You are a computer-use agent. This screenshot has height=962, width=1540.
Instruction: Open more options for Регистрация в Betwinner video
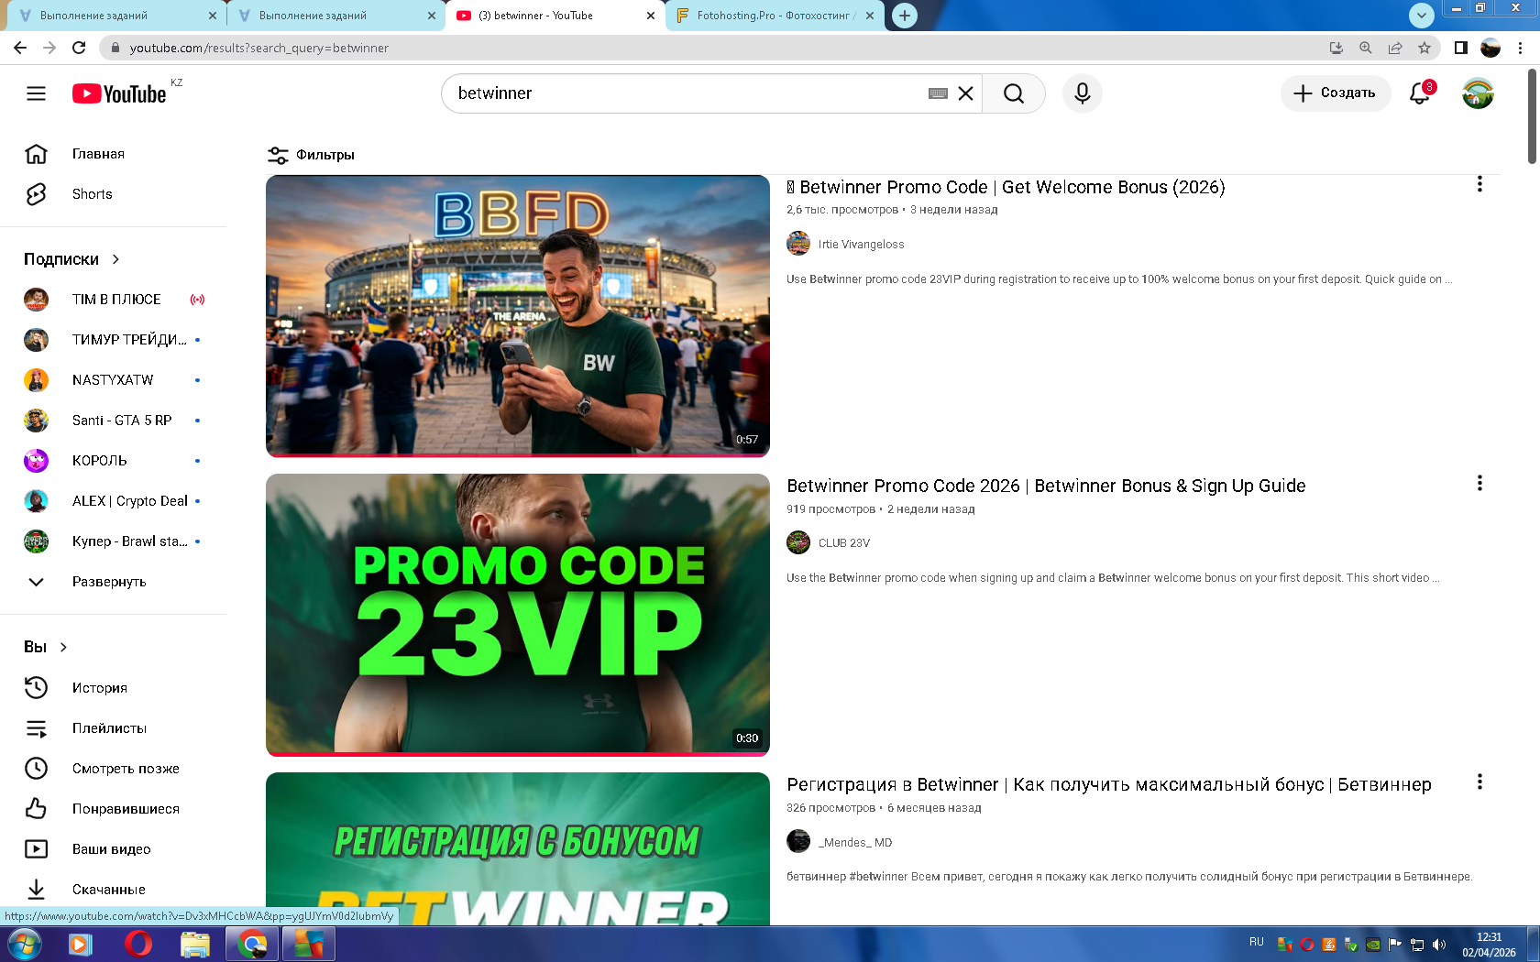point(1479,782)
